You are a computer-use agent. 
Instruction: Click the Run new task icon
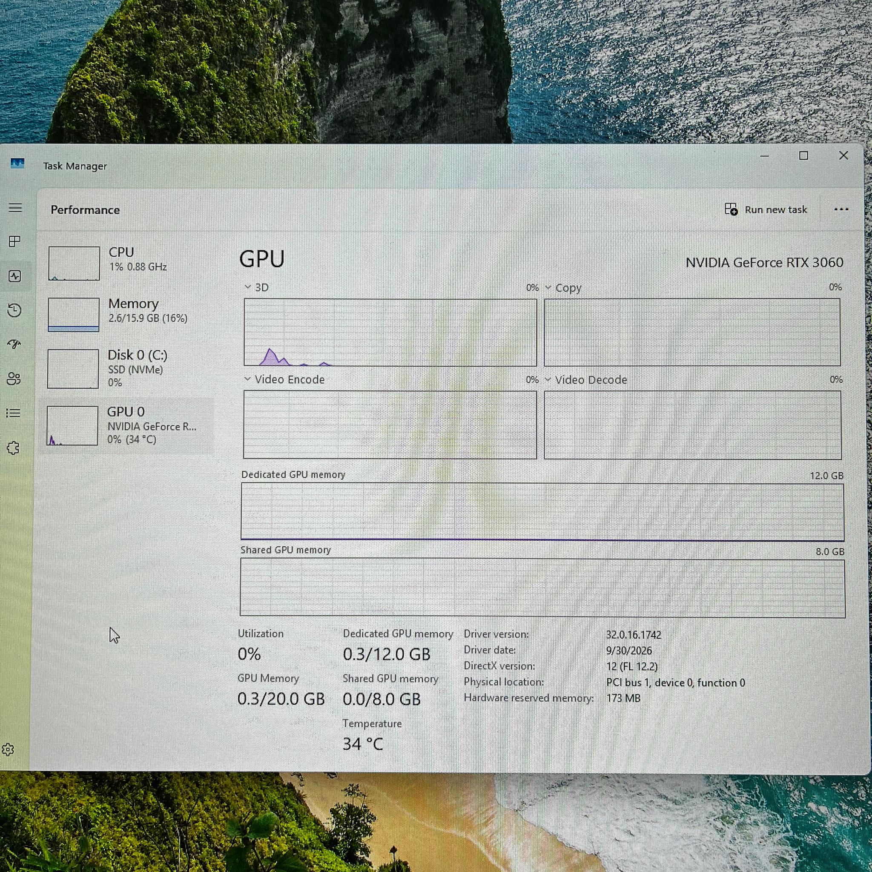click(x=731, y=209)
